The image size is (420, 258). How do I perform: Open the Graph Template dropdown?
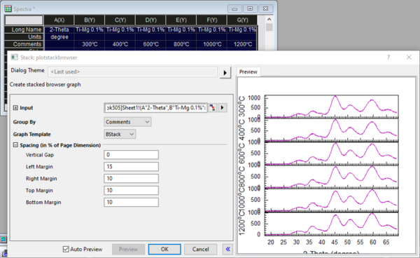coord(120,134)
